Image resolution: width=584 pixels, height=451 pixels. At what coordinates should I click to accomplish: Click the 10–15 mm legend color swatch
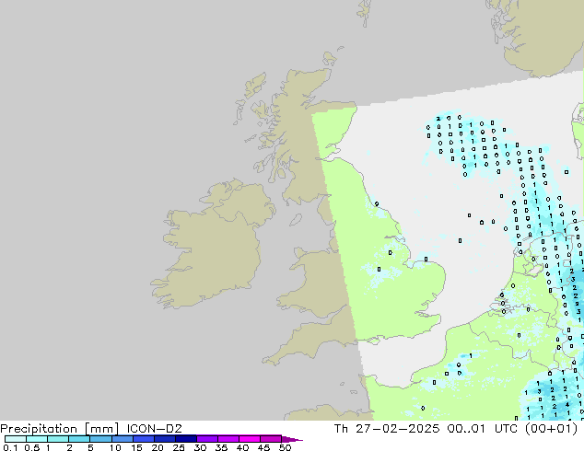[x=122, y=439]
